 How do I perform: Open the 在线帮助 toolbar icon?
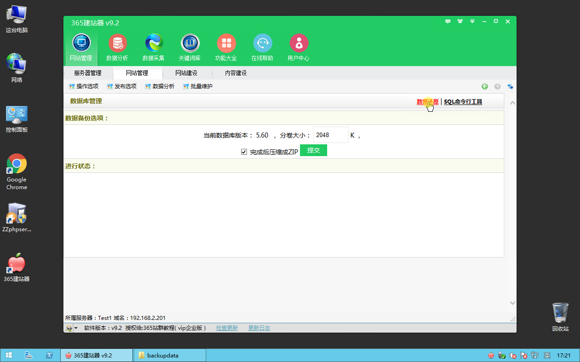tap(262, 48)
